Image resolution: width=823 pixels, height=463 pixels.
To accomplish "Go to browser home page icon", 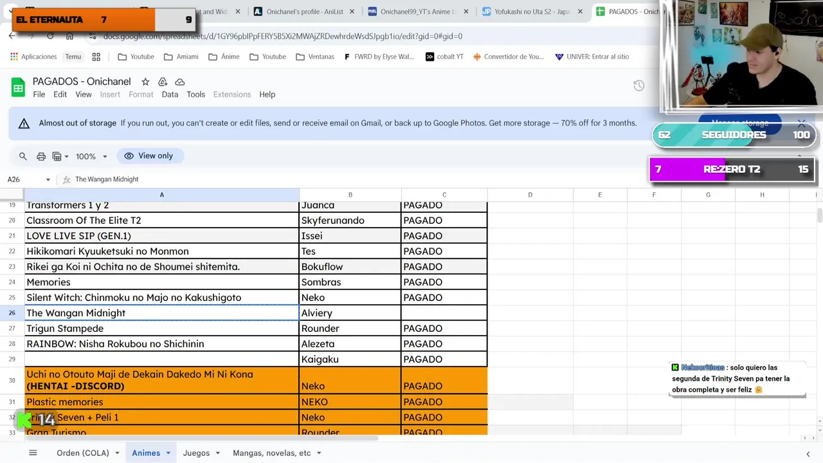I will pyautogui.click(x=69, y=36).
